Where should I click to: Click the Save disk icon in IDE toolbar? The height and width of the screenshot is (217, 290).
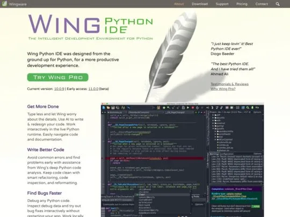click(x=113, y=108)
